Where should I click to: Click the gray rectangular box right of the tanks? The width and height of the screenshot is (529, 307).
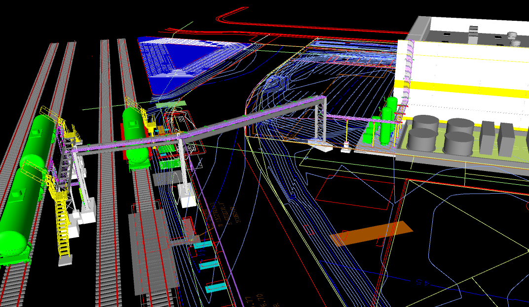(x=487, y=137)
